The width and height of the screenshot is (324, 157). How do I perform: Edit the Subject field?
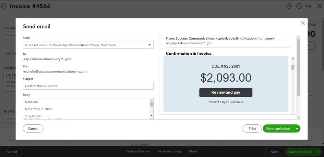tap(88, 86)
